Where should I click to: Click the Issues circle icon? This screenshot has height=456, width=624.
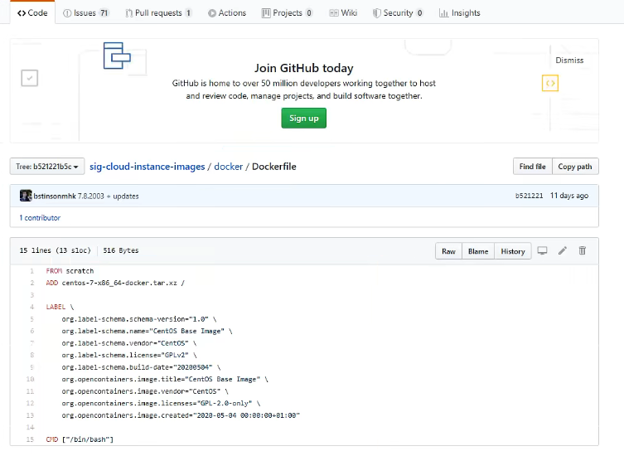pos(67,13)
